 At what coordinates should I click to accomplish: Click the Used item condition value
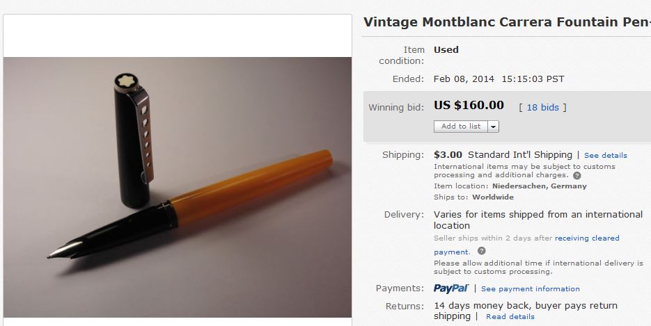[x=446, y=49]
